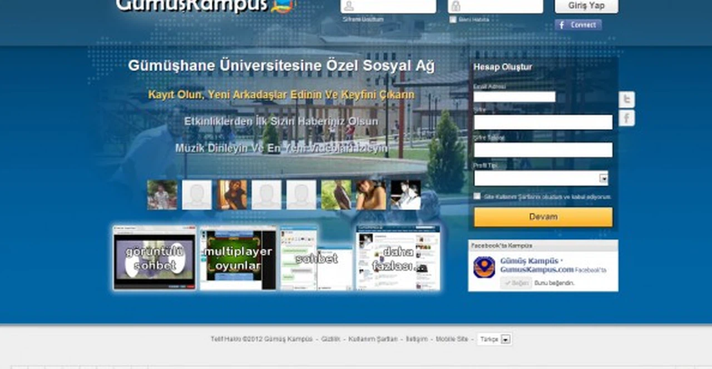Open the daha fazlası preview image

point(398,258)
